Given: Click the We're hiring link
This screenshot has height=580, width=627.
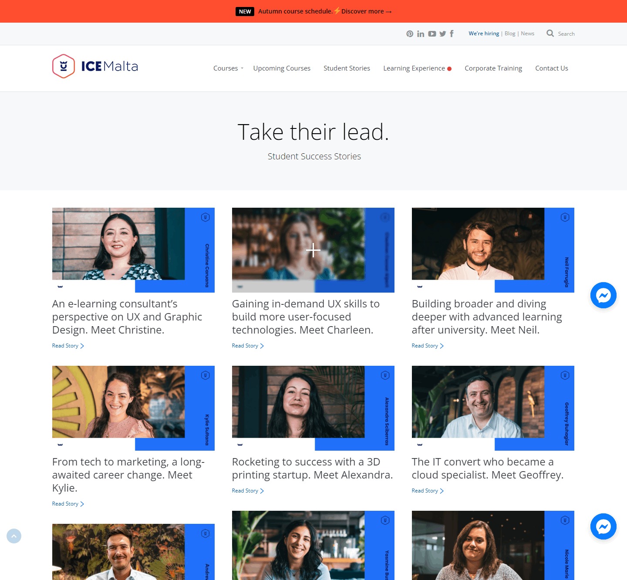Looking at the screenshot, I should pos(484,34).
